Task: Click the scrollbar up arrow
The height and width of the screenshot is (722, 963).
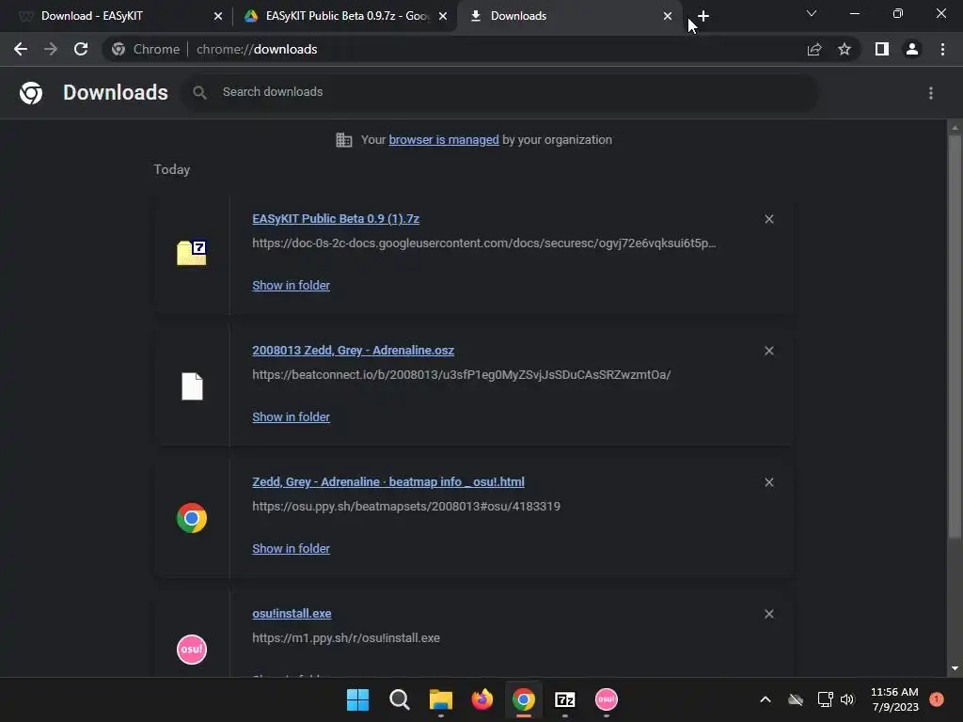Action: point(955,128)
